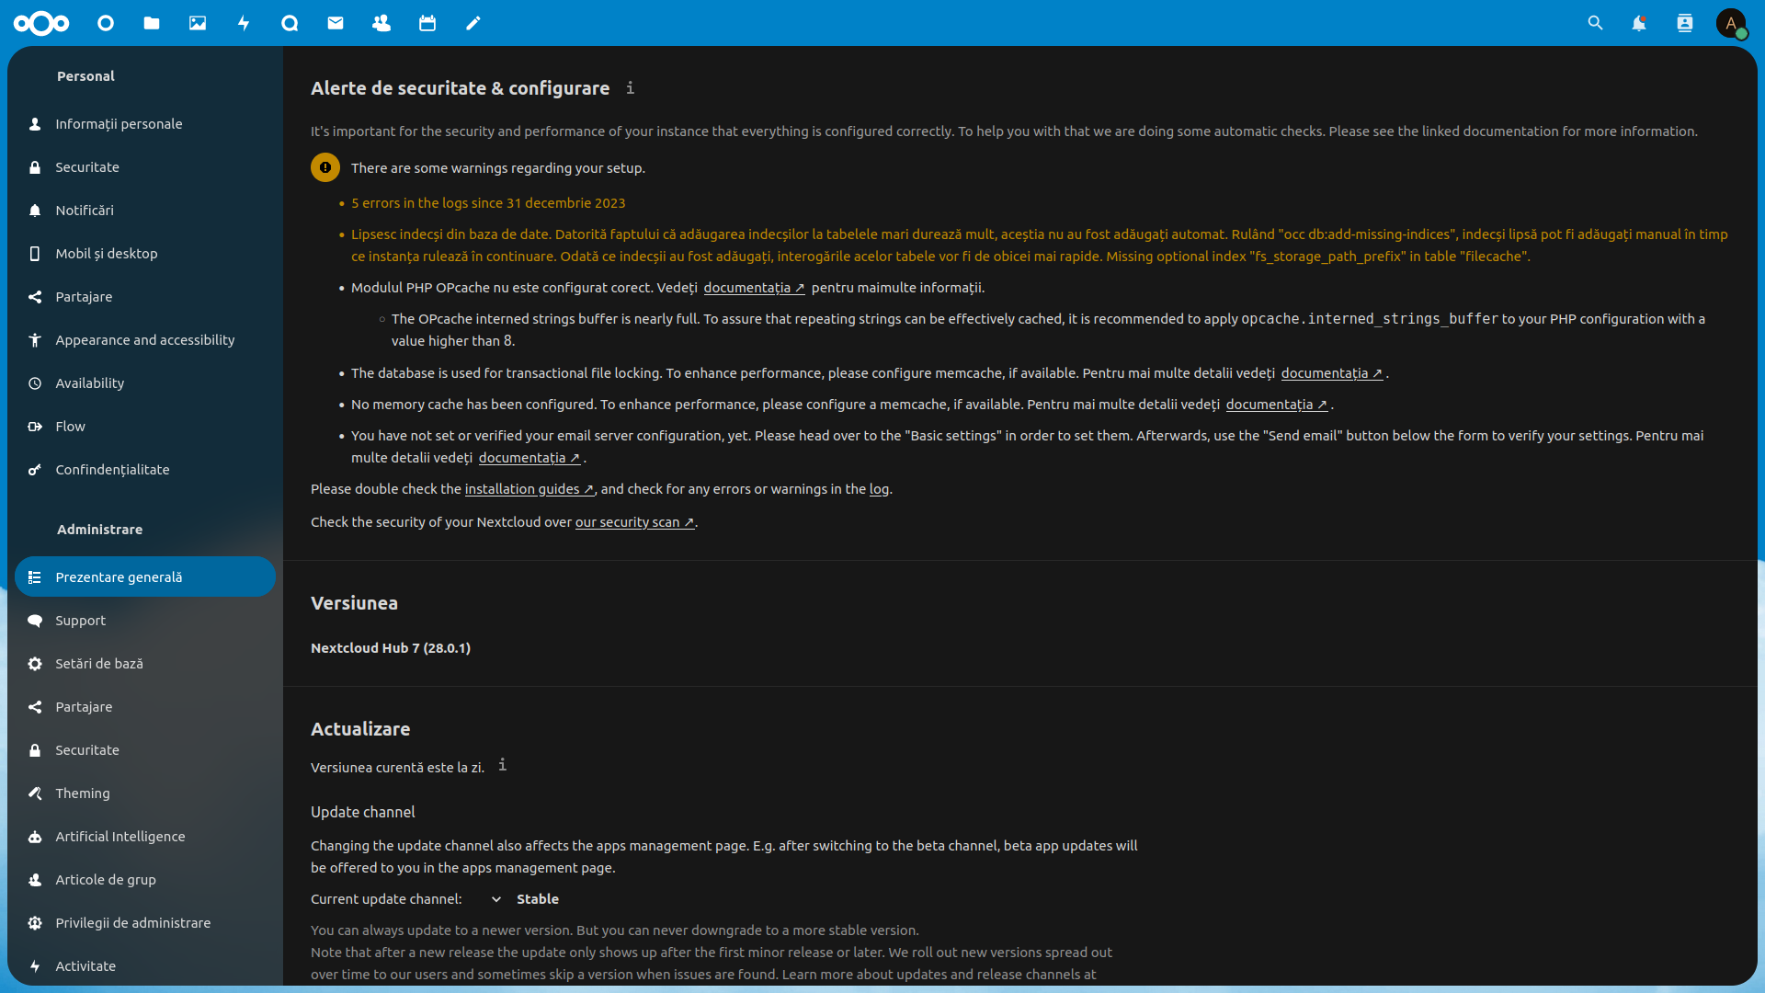Open the user avatar menu
Image resolution: width=1765 pixels, height=993 pixels.
click(x=1731, y=23)
